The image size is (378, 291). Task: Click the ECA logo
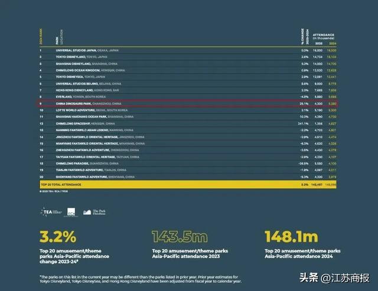point(71,212)
